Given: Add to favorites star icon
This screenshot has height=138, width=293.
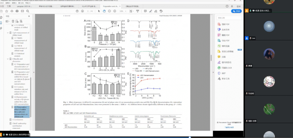Looking at the screenshot, I should [x=7, y=11].
